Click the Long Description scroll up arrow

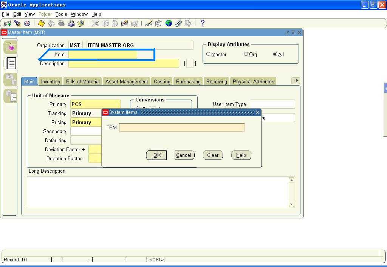291,180
